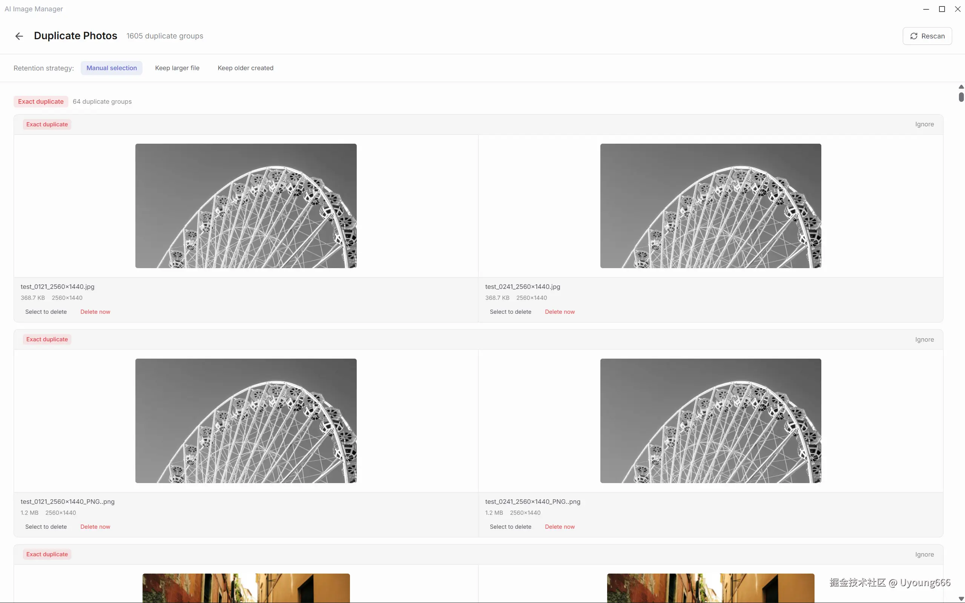Open the test_0121_2560×1440.jpg thumbnail
965x603 pixels.
pos(246,206)
